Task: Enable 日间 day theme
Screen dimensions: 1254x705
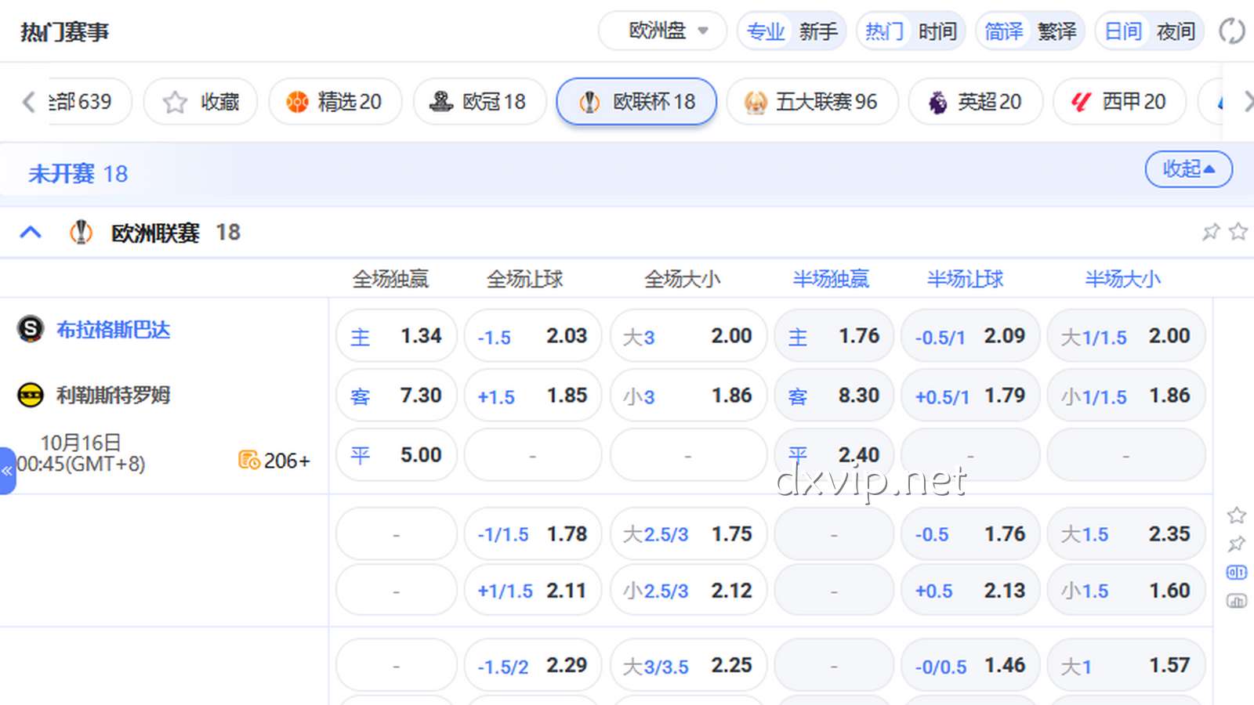Action: coord(1122,31)
